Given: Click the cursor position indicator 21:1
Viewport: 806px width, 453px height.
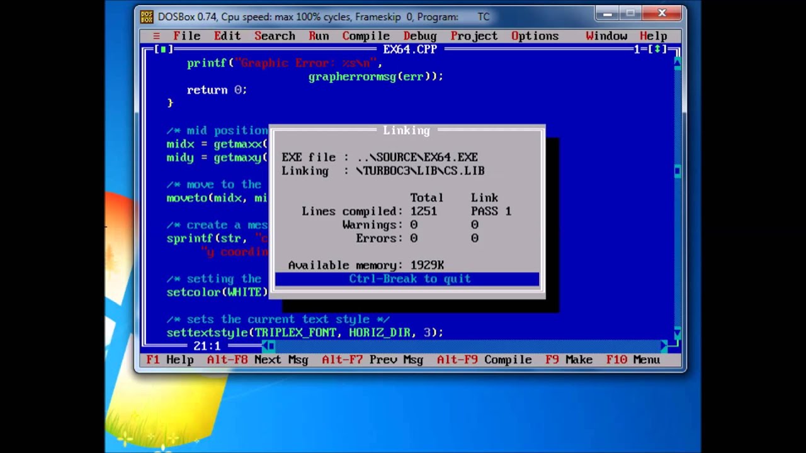Looking at the screenshot, I should (207, 345).
